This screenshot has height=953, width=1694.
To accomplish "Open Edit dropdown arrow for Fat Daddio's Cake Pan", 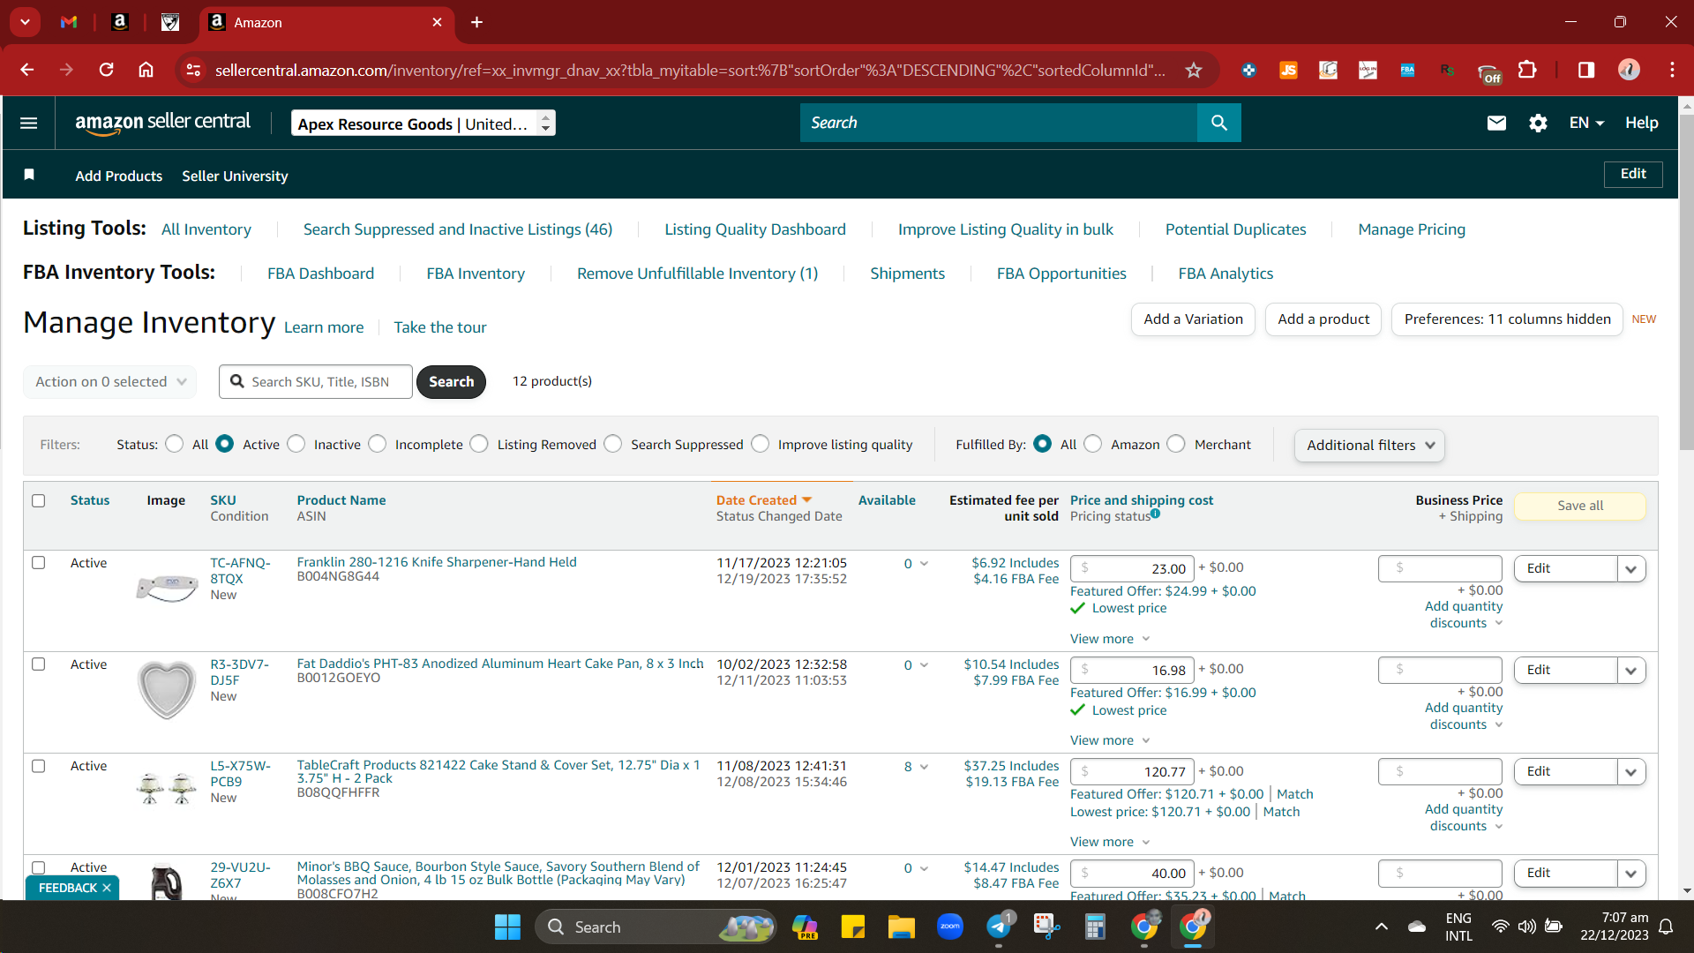I will coord(1631,671).
